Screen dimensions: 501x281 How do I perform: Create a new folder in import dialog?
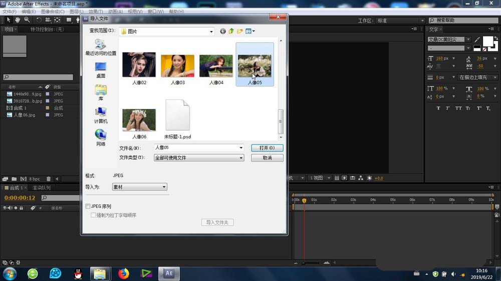coord(240,31)
